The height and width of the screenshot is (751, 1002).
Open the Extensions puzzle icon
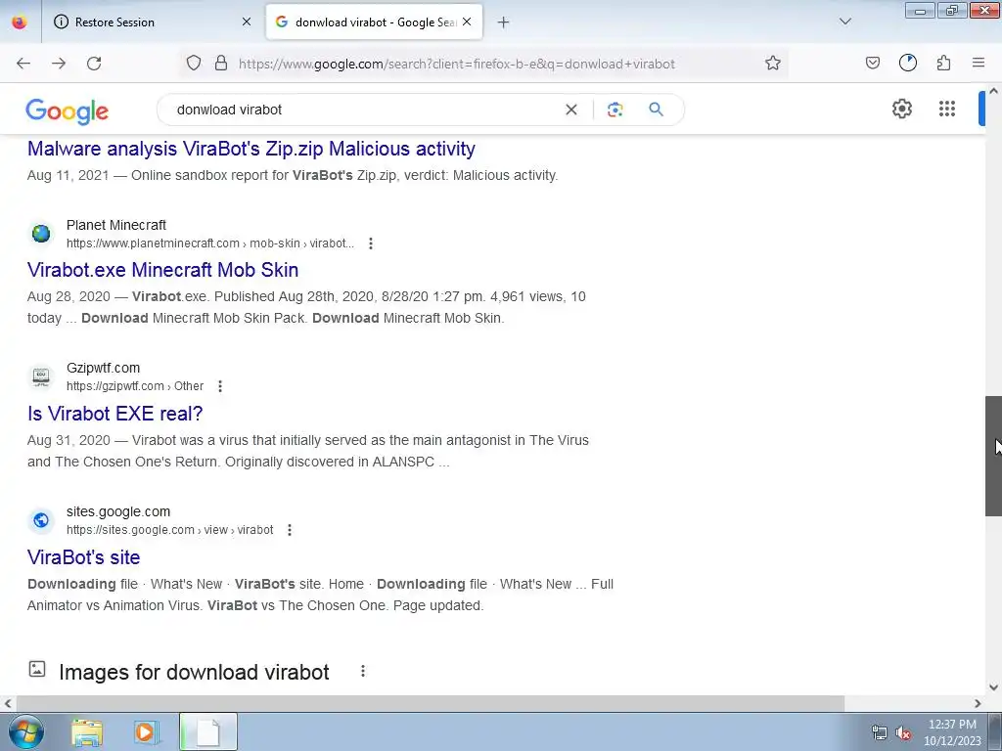943,63
